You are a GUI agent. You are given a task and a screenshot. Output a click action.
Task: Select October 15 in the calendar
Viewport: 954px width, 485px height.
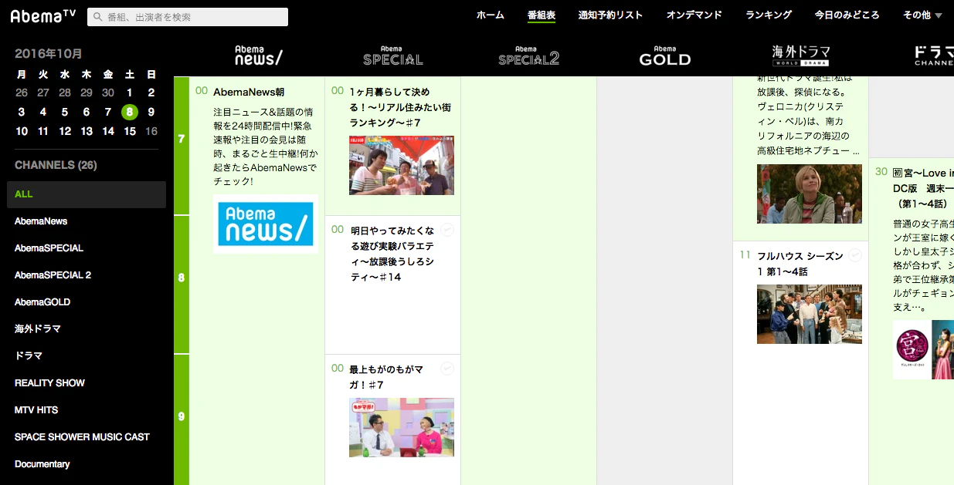point(130,131)
